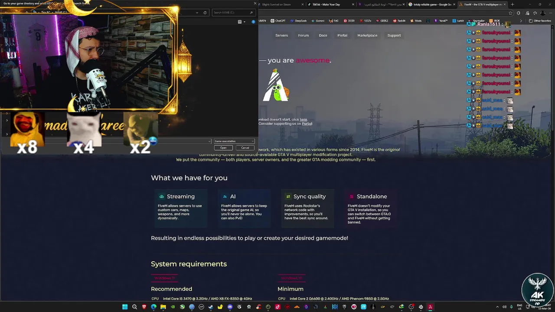Open Steam from the taskbar

pyautogui.click(x=211, y=307)
